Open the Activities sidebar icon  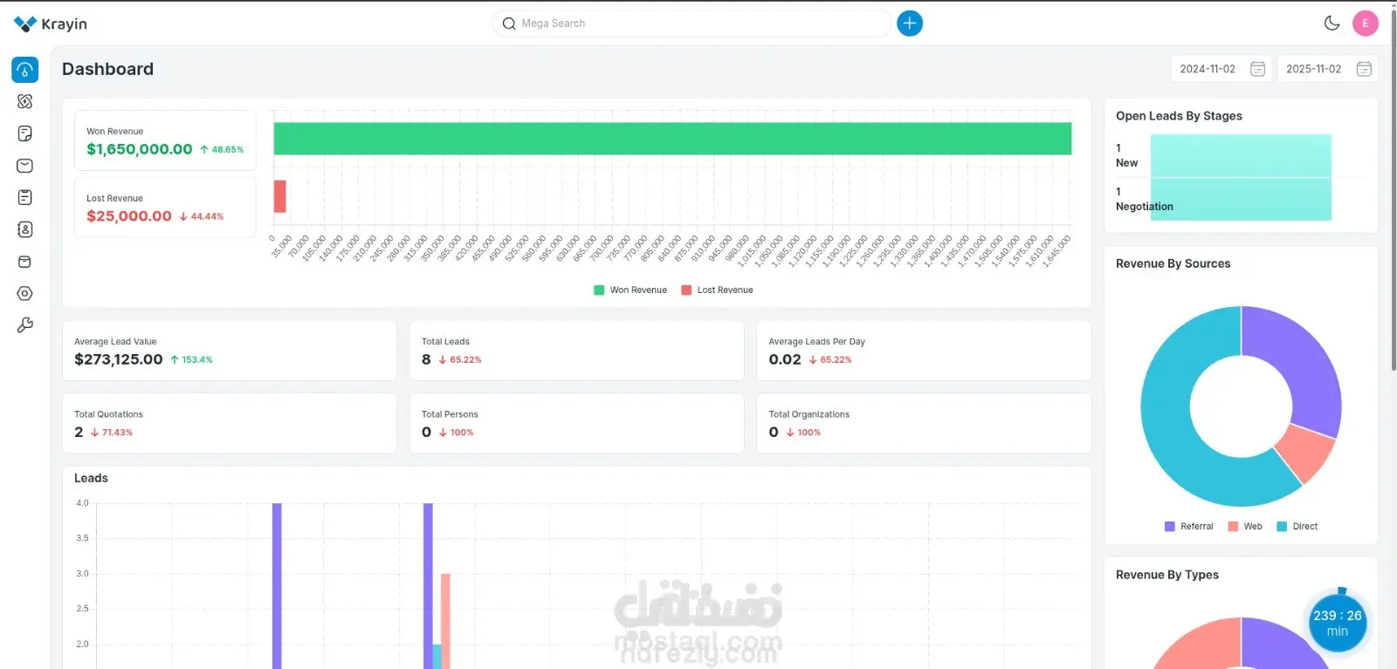coord(24,197)
